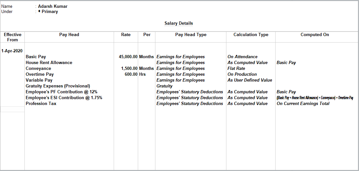Select the Variable Pay pay head
The width and height of the screenshot is (359, 171).
click(x=39, y=80)
